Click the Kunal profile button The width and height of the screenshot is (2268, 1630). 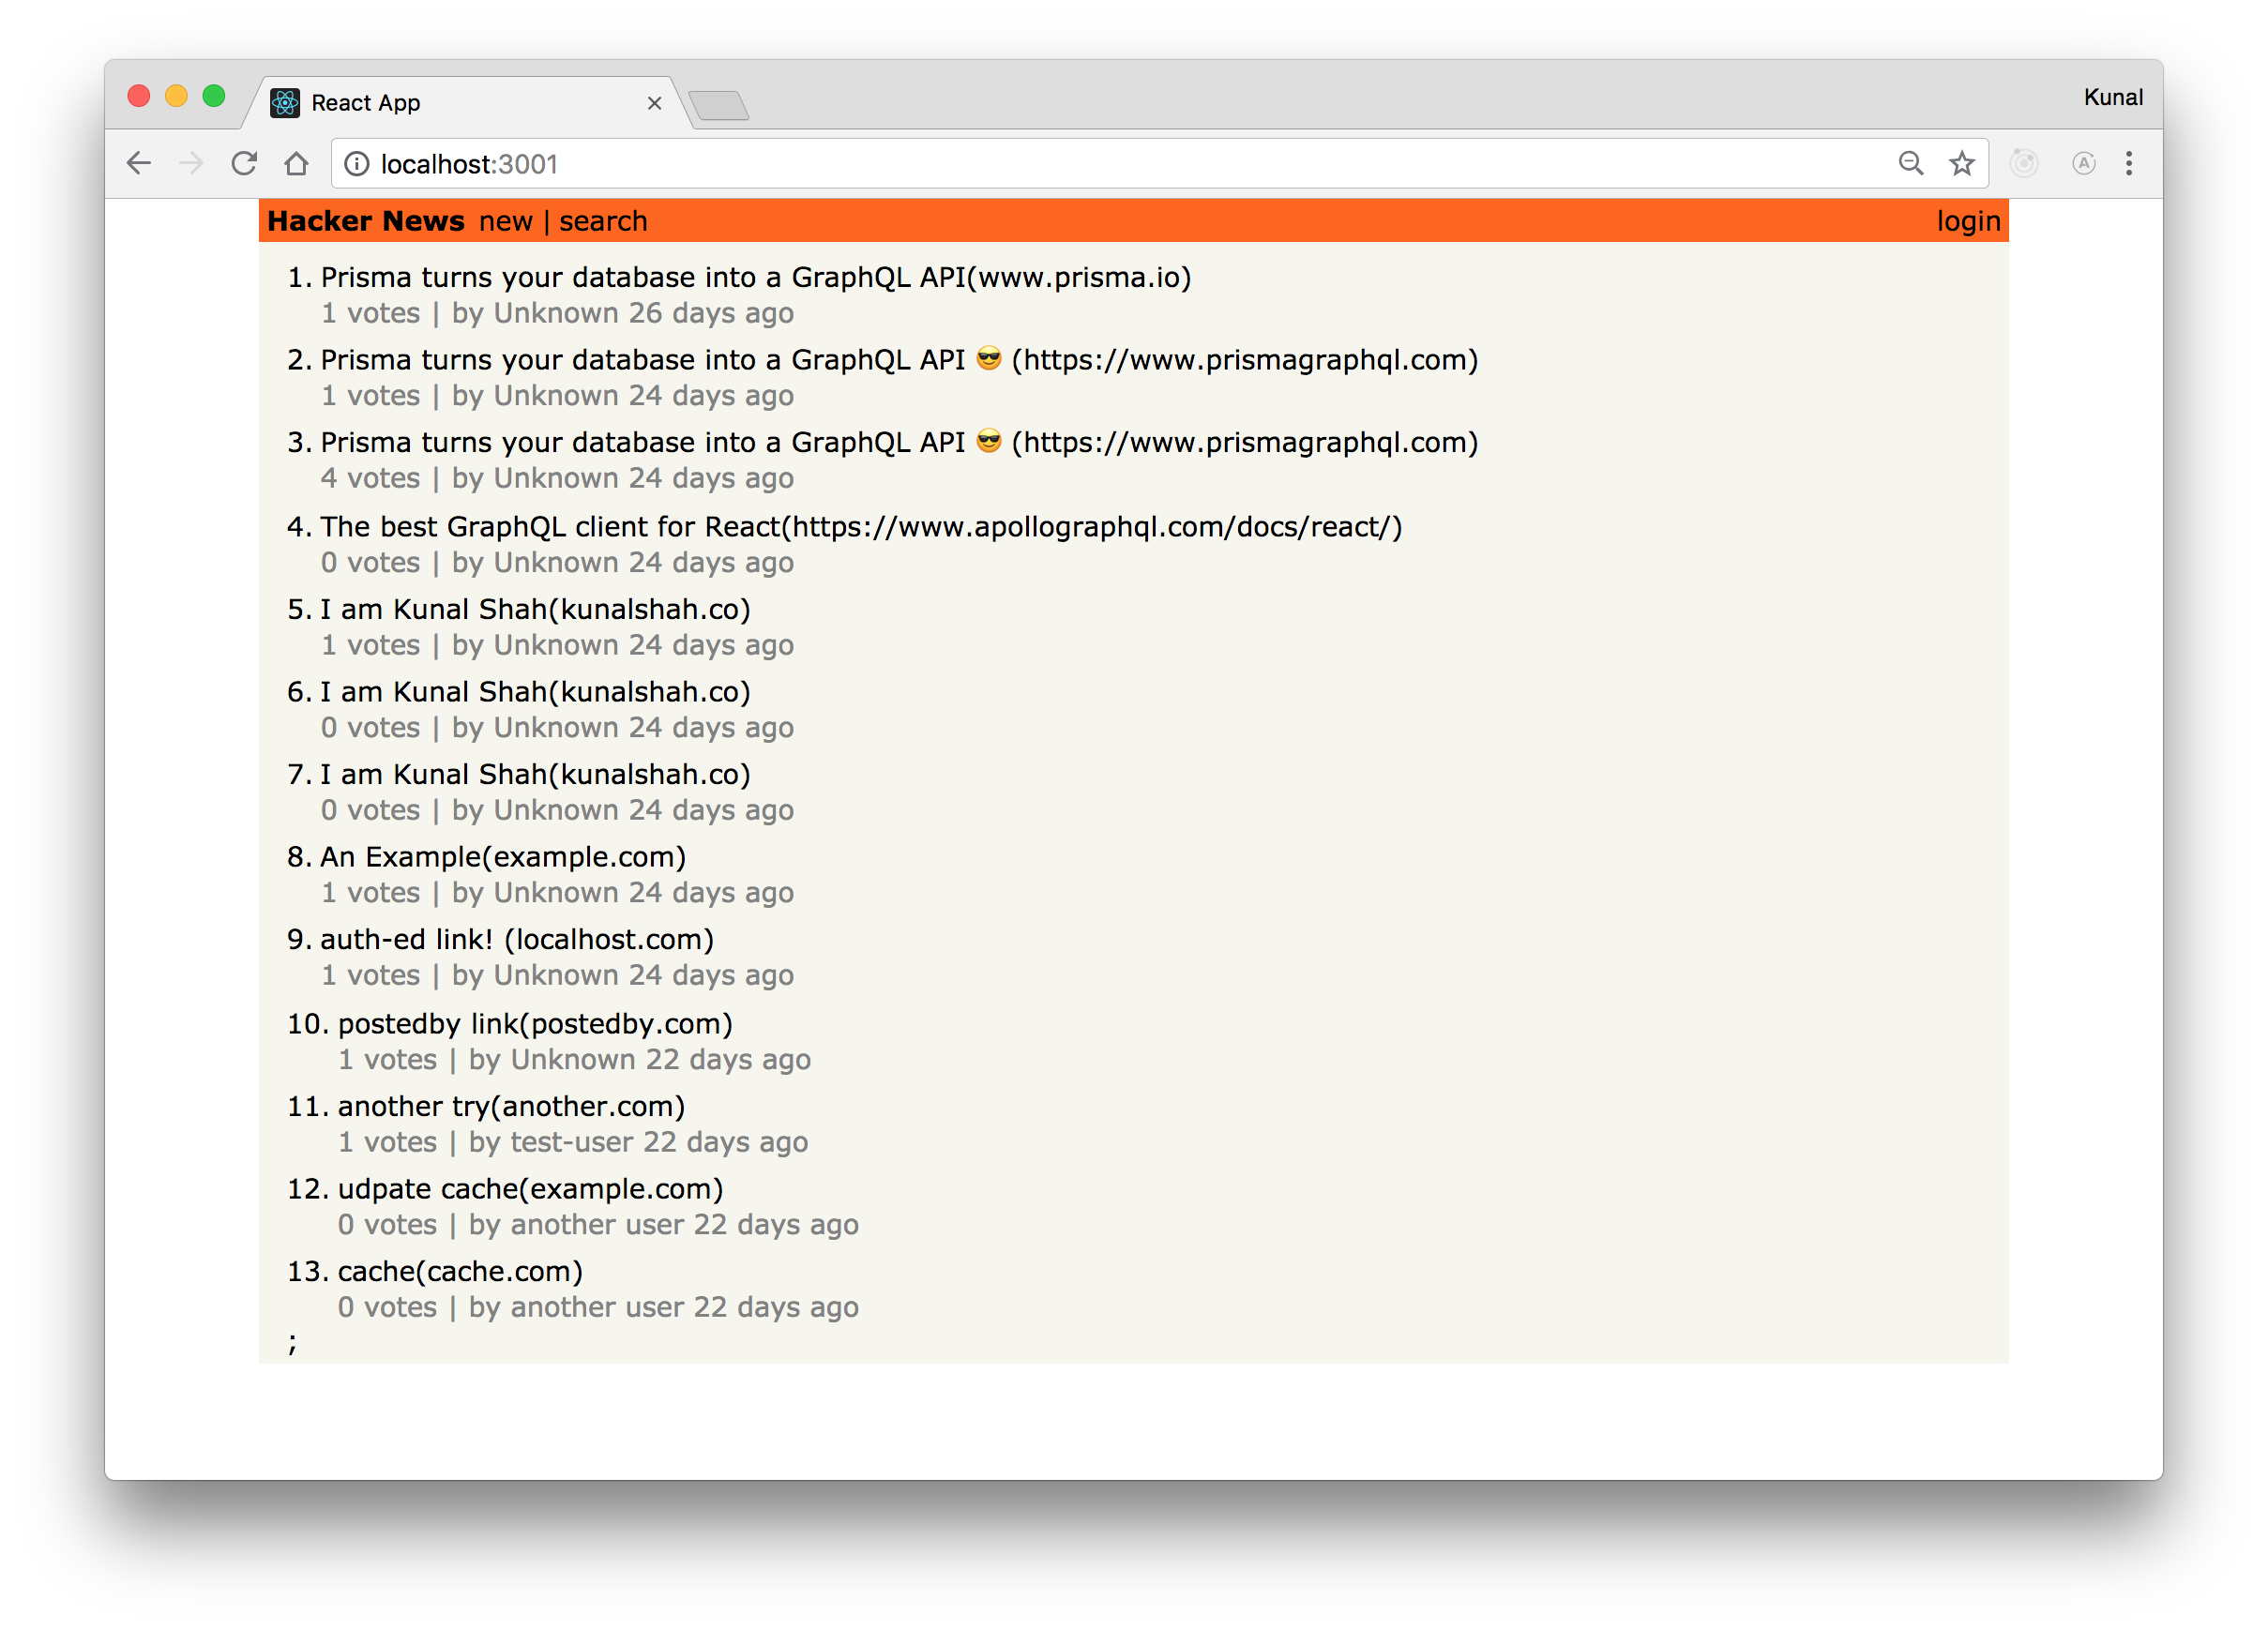pyautogui.click(x=2112, y=97)
